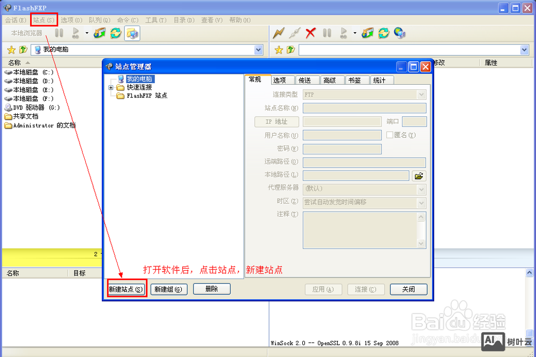
Task: Click the red X abort icon
Action: coord(310,33)
